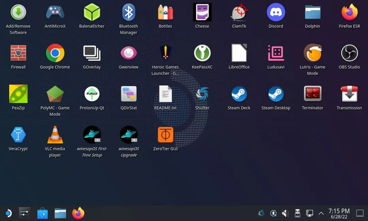Launch AntiMicroX from the desktop
The height and width of the screenshot is (221, 368).
pyautogui.click(x=55, y=12)
